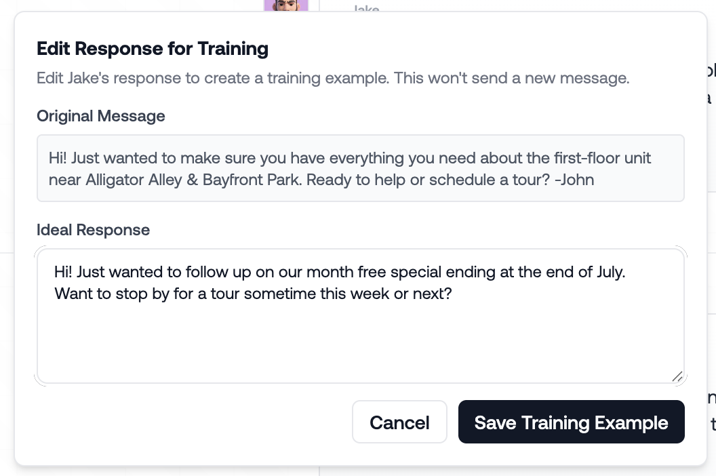The width and height of the screenshot is (716, 476).
Task: Click the 'Original Message' field label
Action: (x=101, y=116)
